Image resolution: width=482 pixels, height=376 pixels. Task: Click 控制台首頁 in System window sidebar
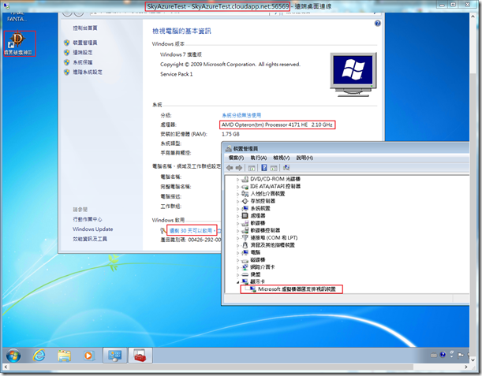pyautogui.click(x=85, y=28)
